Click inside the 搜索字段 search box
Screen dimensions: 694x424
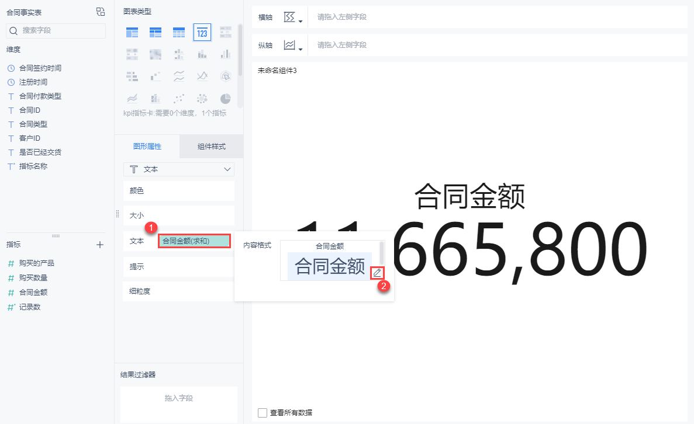[x=56, y=30]
